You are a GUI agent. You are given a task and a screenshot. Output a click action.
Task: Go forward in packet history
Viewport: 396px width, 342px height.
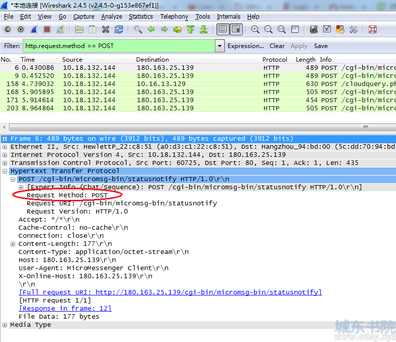pos(164,29)
